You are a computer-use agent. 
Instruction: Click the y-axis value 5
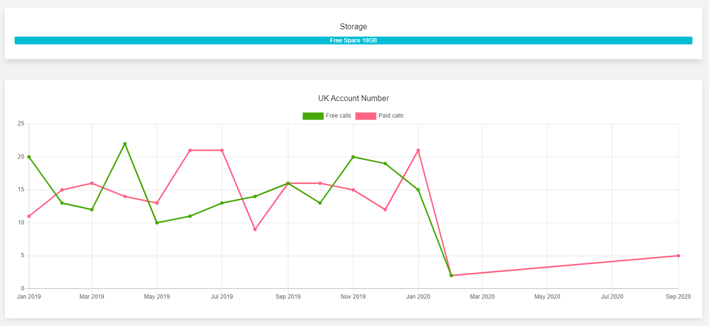22,256
